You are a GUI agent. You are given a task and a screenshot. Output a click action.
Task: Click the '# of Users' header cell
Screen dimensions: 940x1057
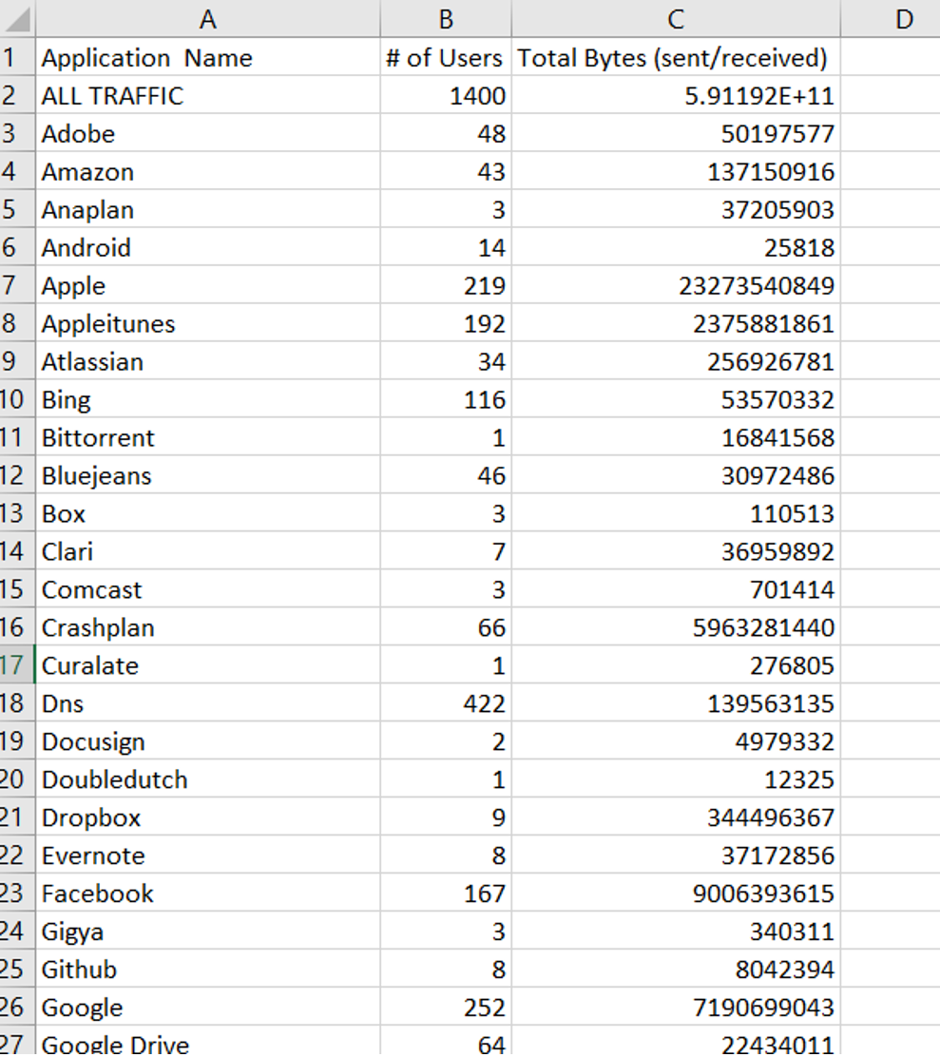pyautogui.click(x=446, y=57)
